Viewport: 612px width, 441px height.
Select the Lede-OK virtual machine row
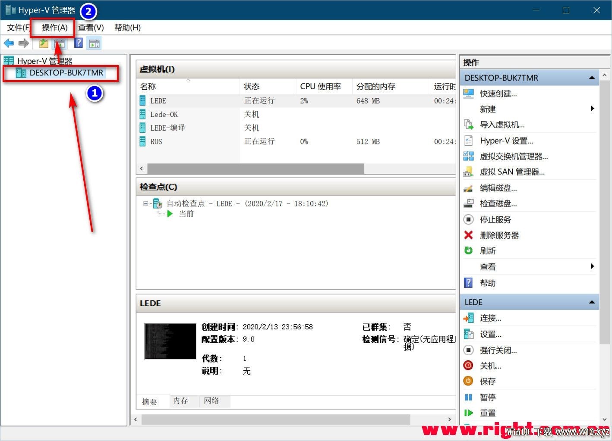[x=296, y=114]
